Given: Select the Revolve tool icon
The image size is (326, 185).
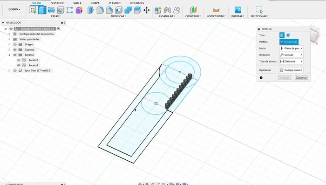Looking at the screenshot, I should [x=51, y=10].
